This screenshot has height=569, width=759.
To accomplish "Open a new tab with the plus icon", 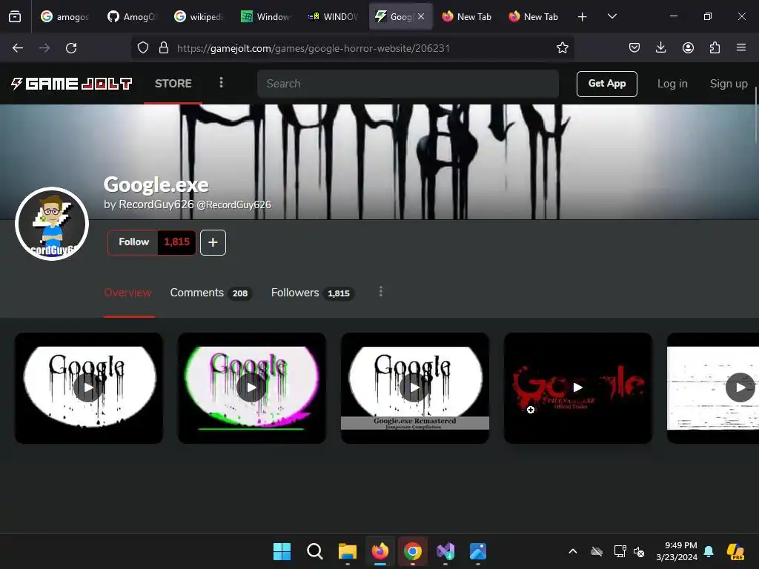I will 583,17.
